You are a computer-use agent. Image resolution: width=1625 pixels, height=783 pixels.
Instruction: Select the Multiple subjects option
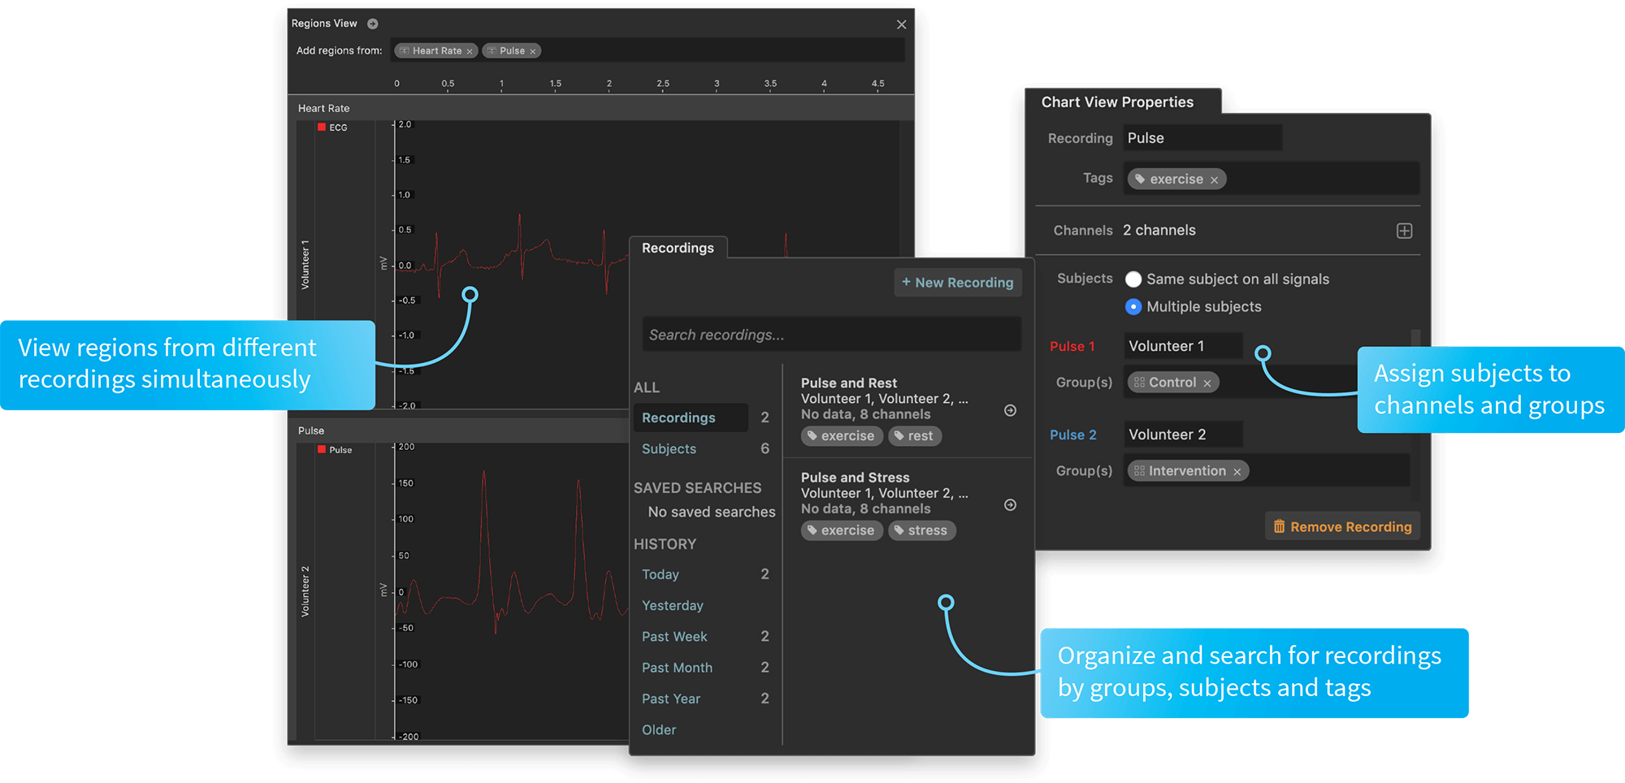1133,306
